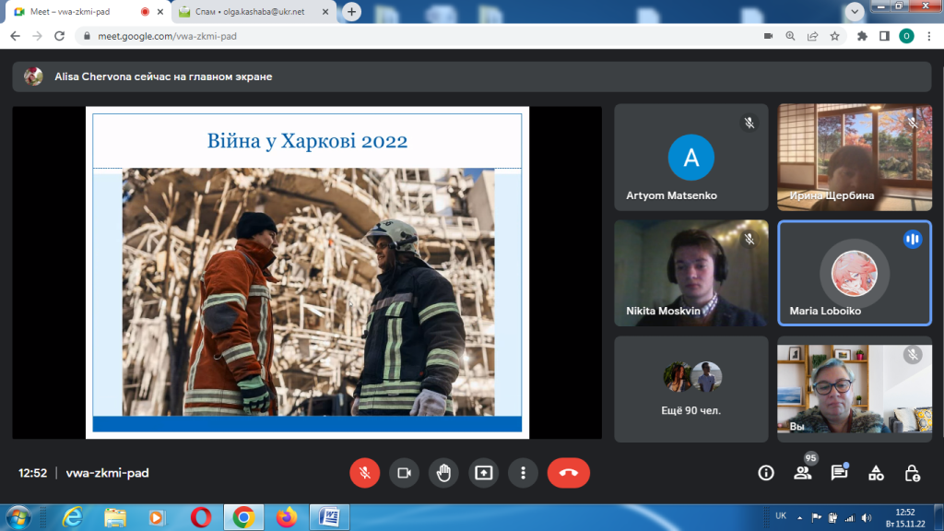Show hidden system tray icons arrow
This screenshot has width=944, height=531.
(x=799, y=518)
